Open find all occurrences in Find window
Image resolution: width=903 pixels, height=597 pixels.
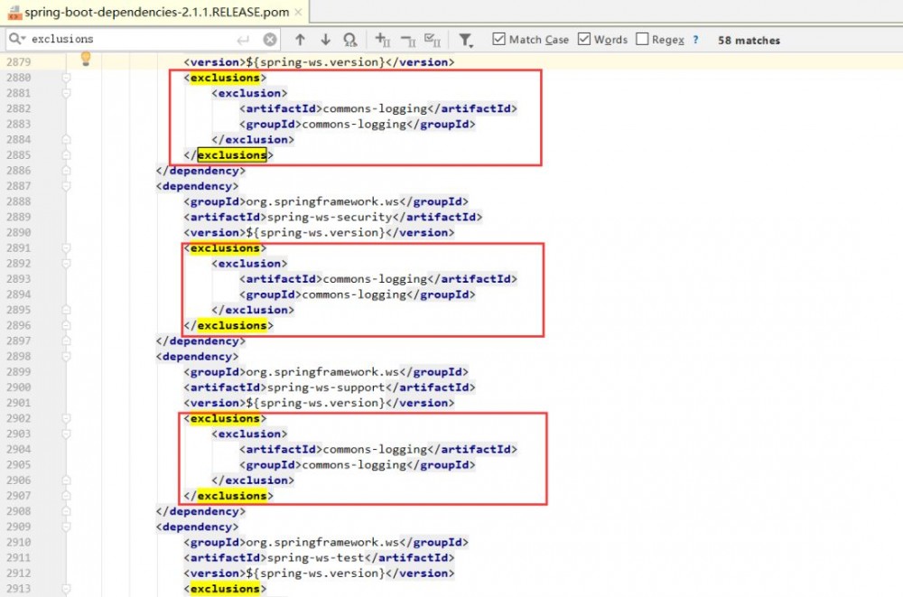[349, 39]
